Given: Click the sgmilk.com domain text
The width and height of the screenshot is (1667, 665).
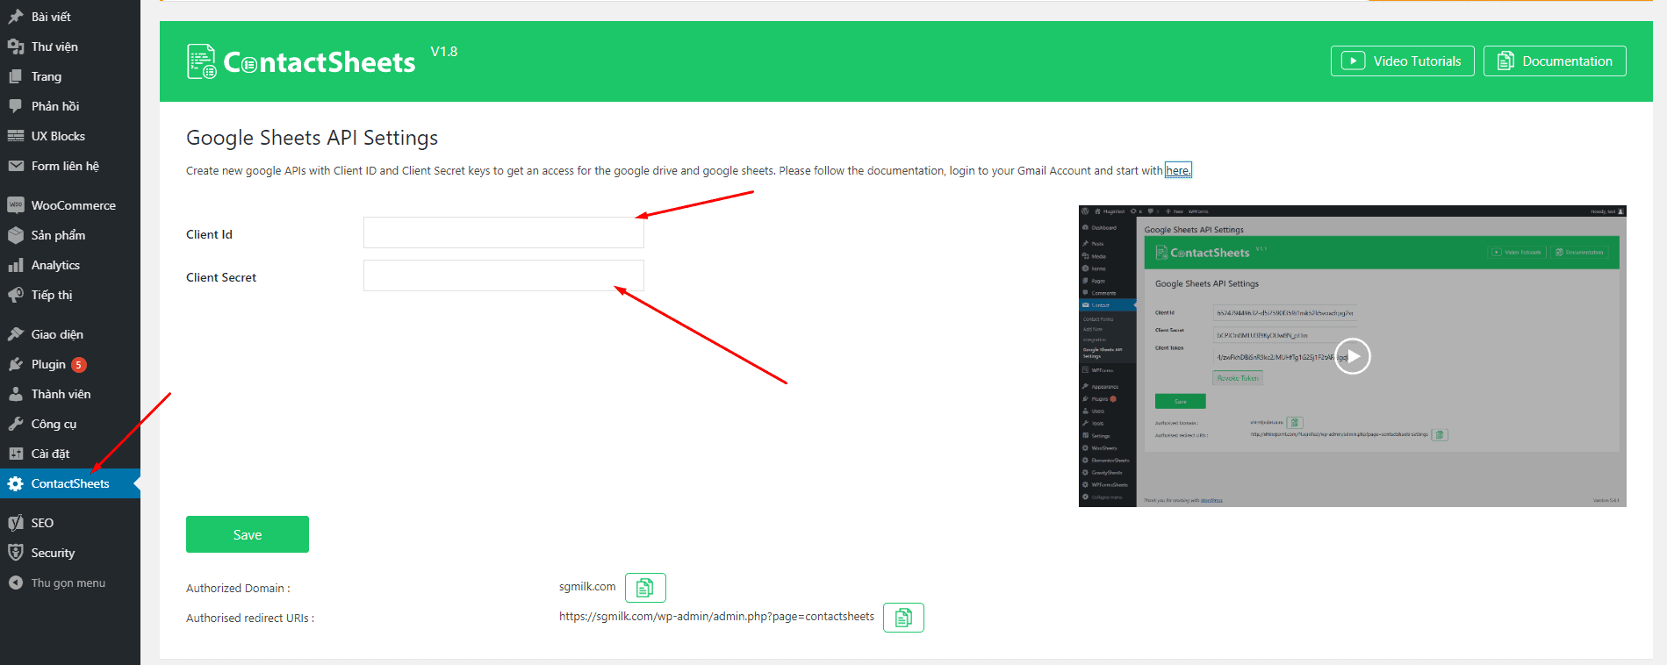Looking at the screenshot, I should (587, 587).
